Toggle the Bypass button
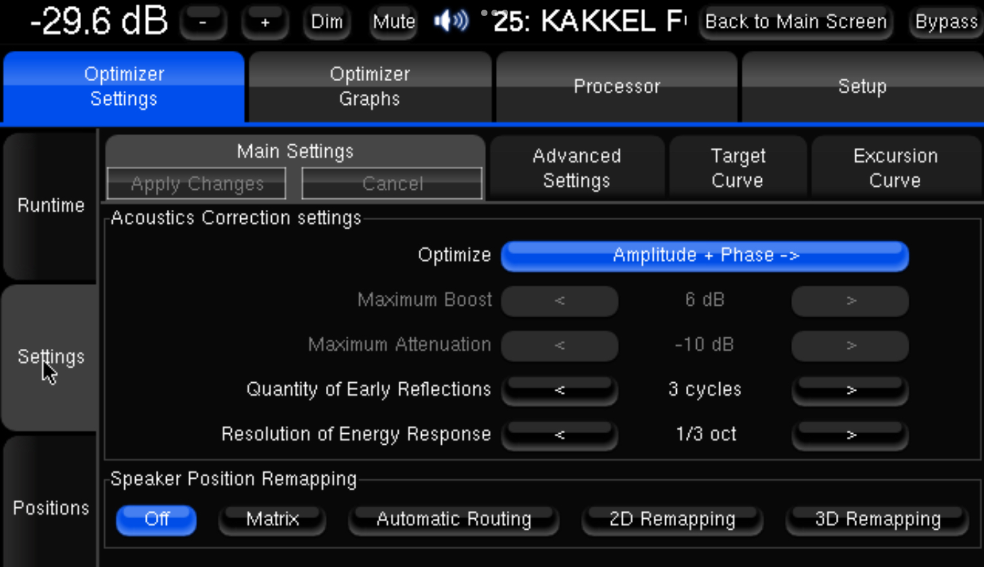Image resolution: width=984 pixels, height=567 pixels. click(x=946, y=22)
